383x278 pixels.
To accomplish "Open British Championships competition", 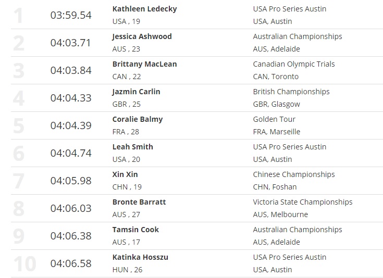I will (291, 92).
